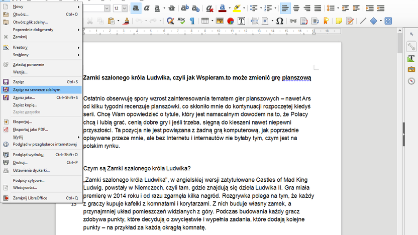
Task: Decrease paragraph spacing
Action: pos(356,8)
